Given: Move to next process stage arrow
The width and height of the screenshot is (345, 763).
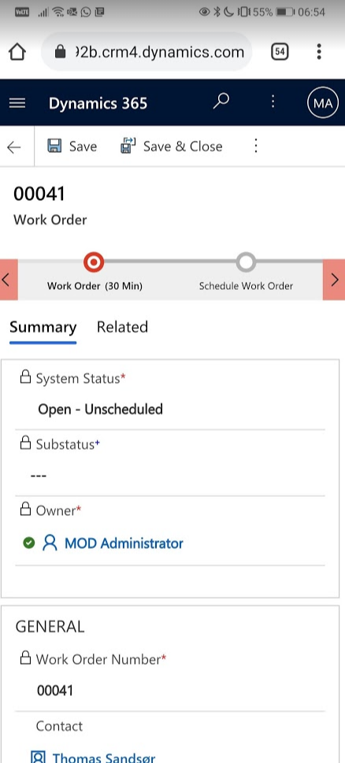Looking at the screenshot, I should 334,280.
